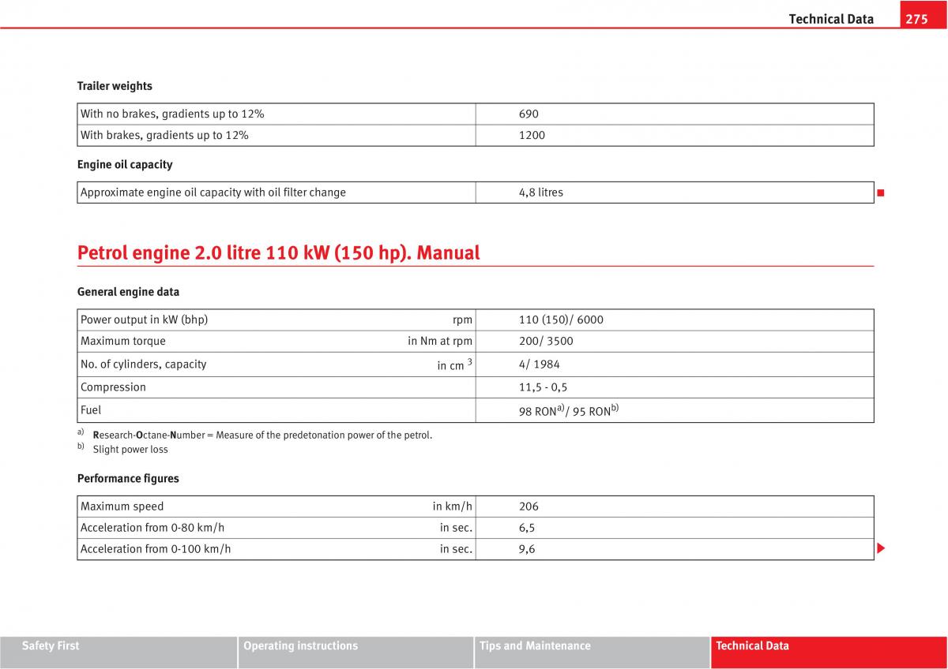This screenshot has width=948, height=669.
Task: Select the Technical Data bottom tab
Action: 829,652
